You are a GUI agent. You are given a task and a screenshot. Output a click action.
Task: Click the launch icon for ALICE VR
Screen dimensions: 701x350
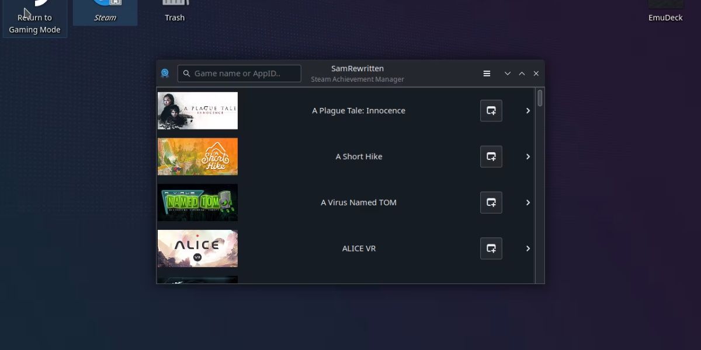point(491,248)
